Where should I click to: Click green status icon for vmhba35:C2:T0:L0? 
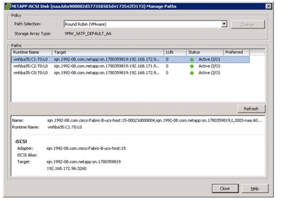192,66
